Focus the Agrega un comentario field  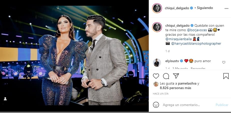coord(181,105)
